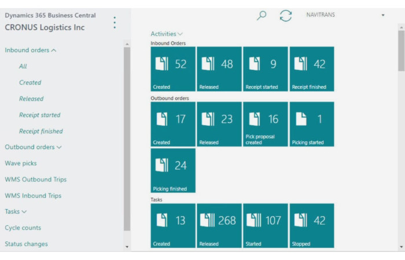Open Outbound orders Created tile showing 17
The width and height of the screenshot is (405, 260).
[x=173, y=124]
